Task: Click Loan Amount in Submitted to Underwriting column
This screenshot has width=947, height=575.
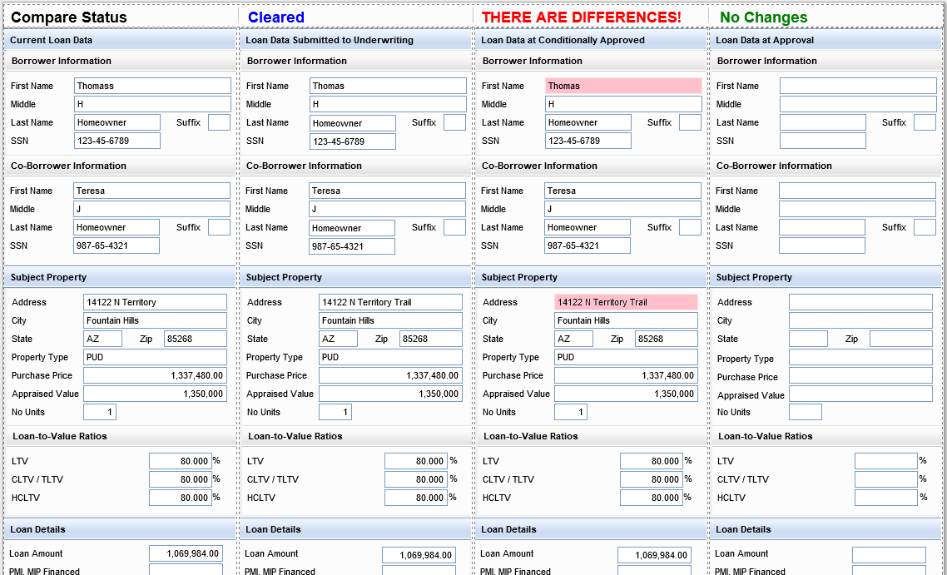Action: point(419,556)
